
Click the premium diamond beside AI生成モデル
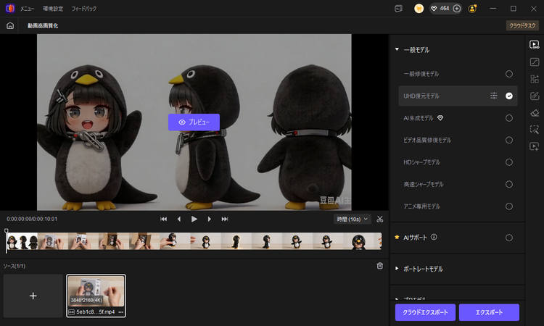click(x=440, y=118)
